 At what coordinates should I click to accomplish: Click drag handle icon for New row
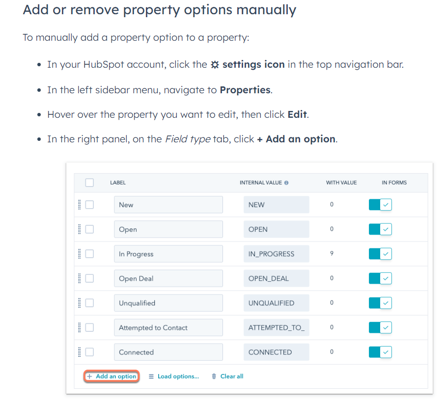tap(80, 205)
